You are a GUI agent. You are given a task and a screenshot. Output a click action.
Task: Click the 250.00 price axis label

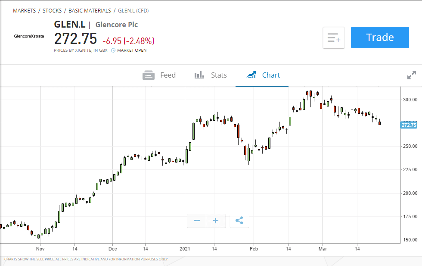[410, 146]
